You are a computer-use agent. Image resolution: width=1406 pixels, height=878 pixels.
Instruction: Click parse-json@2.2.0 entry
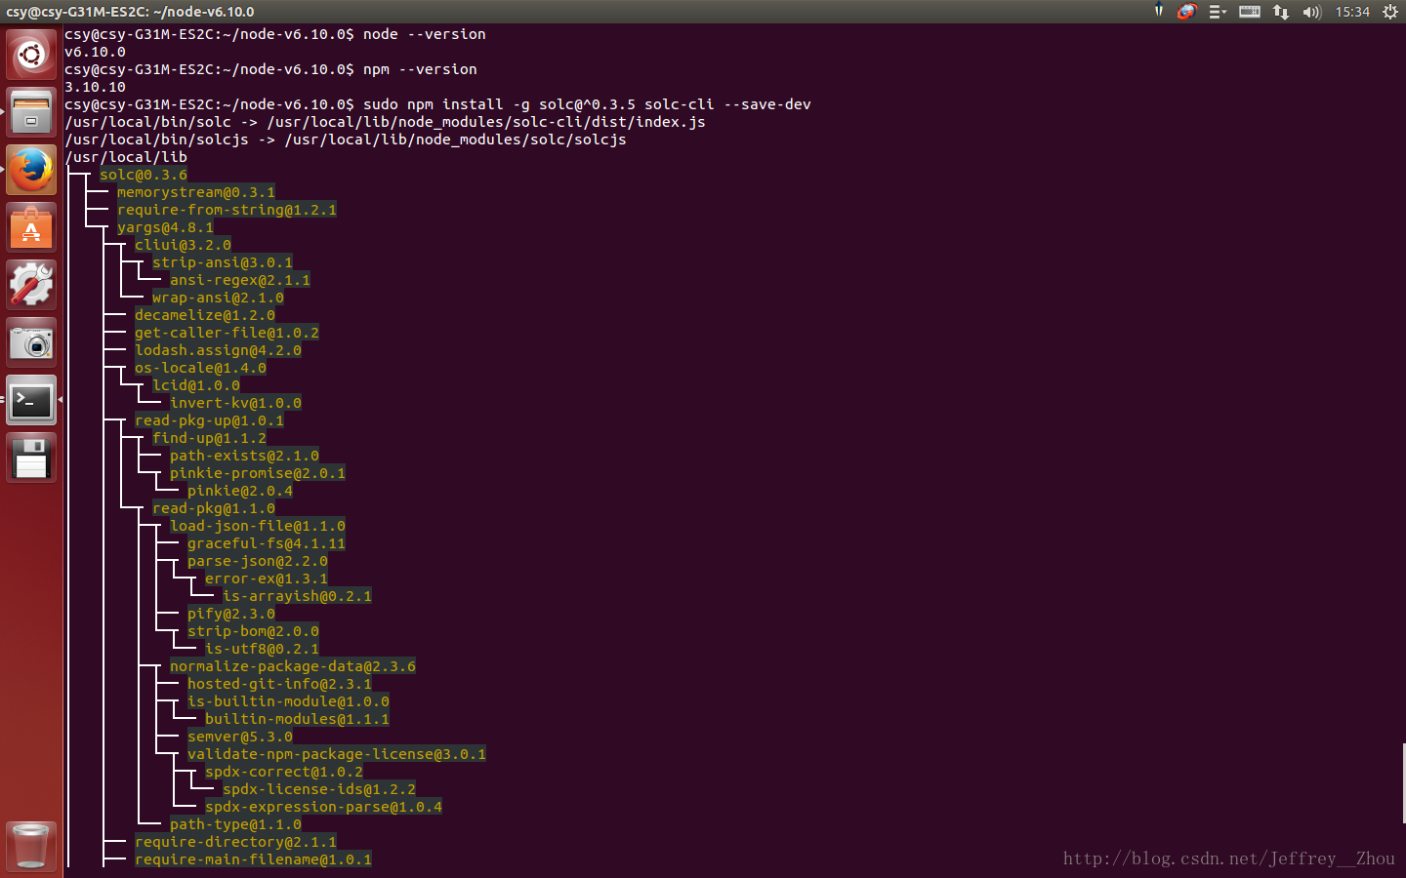point(258,561)
